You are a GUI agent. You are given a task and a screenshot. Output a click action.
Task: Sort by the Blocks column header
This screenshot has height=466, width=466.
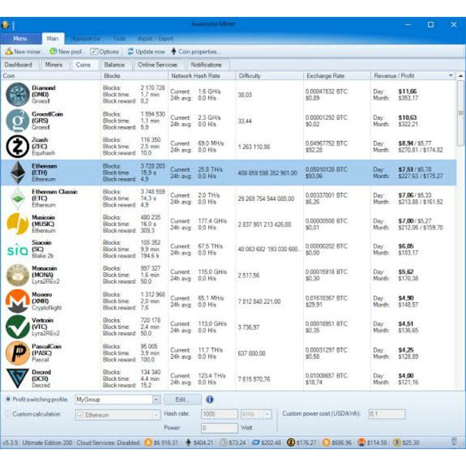pos(135,76)
